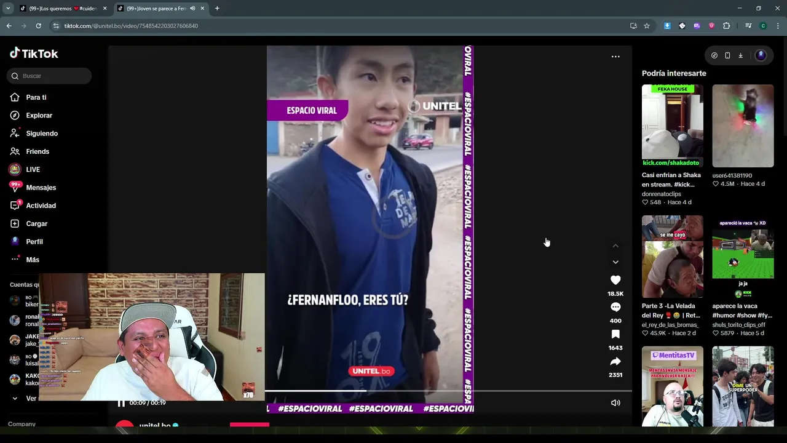Like the video with heart icon
This screenshot has width=787, height=443.
(x=615, y=280)
